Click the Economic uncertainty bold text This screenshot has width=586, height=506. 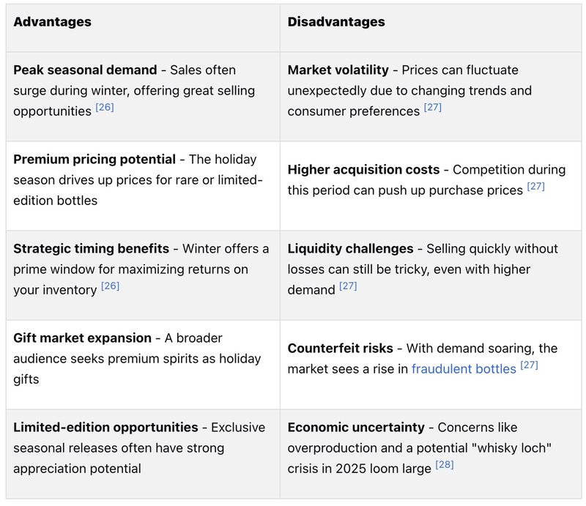coord(356,427)
